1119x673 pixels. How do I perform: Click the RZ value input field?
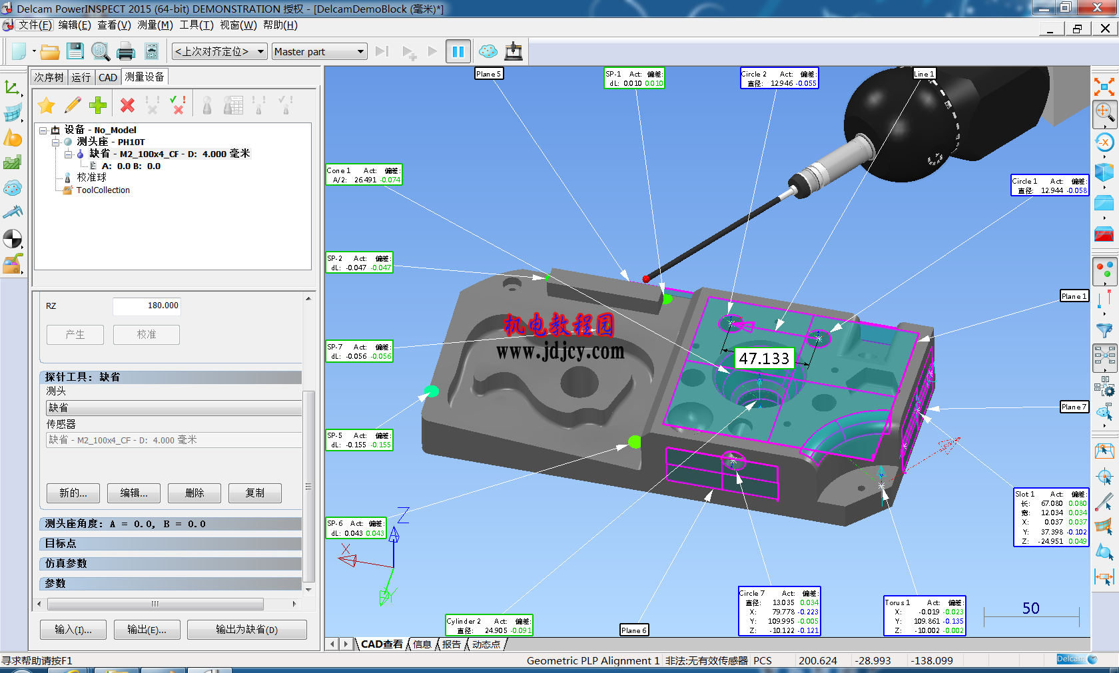147,306
